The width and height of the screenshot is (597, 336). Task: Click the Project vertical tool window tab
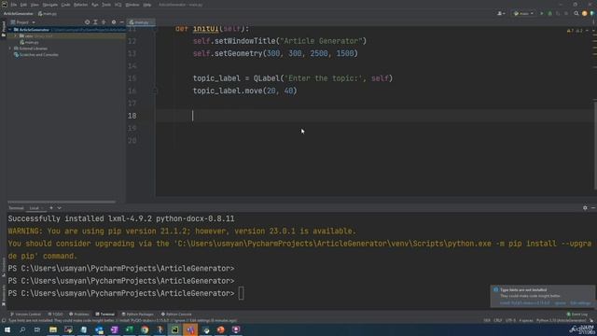4,29
